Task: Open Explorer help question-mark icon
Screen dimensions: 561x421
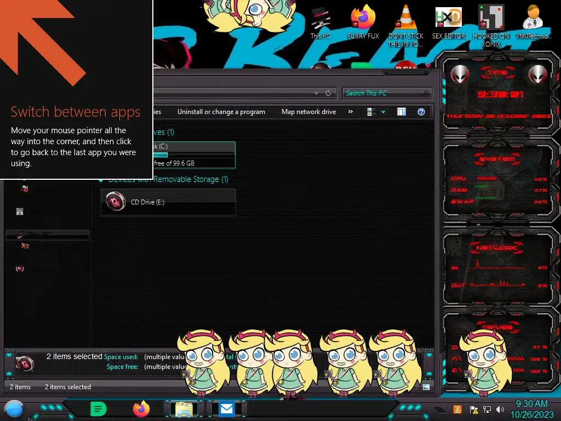Action: pyautogui.click(x=421, y=112)
